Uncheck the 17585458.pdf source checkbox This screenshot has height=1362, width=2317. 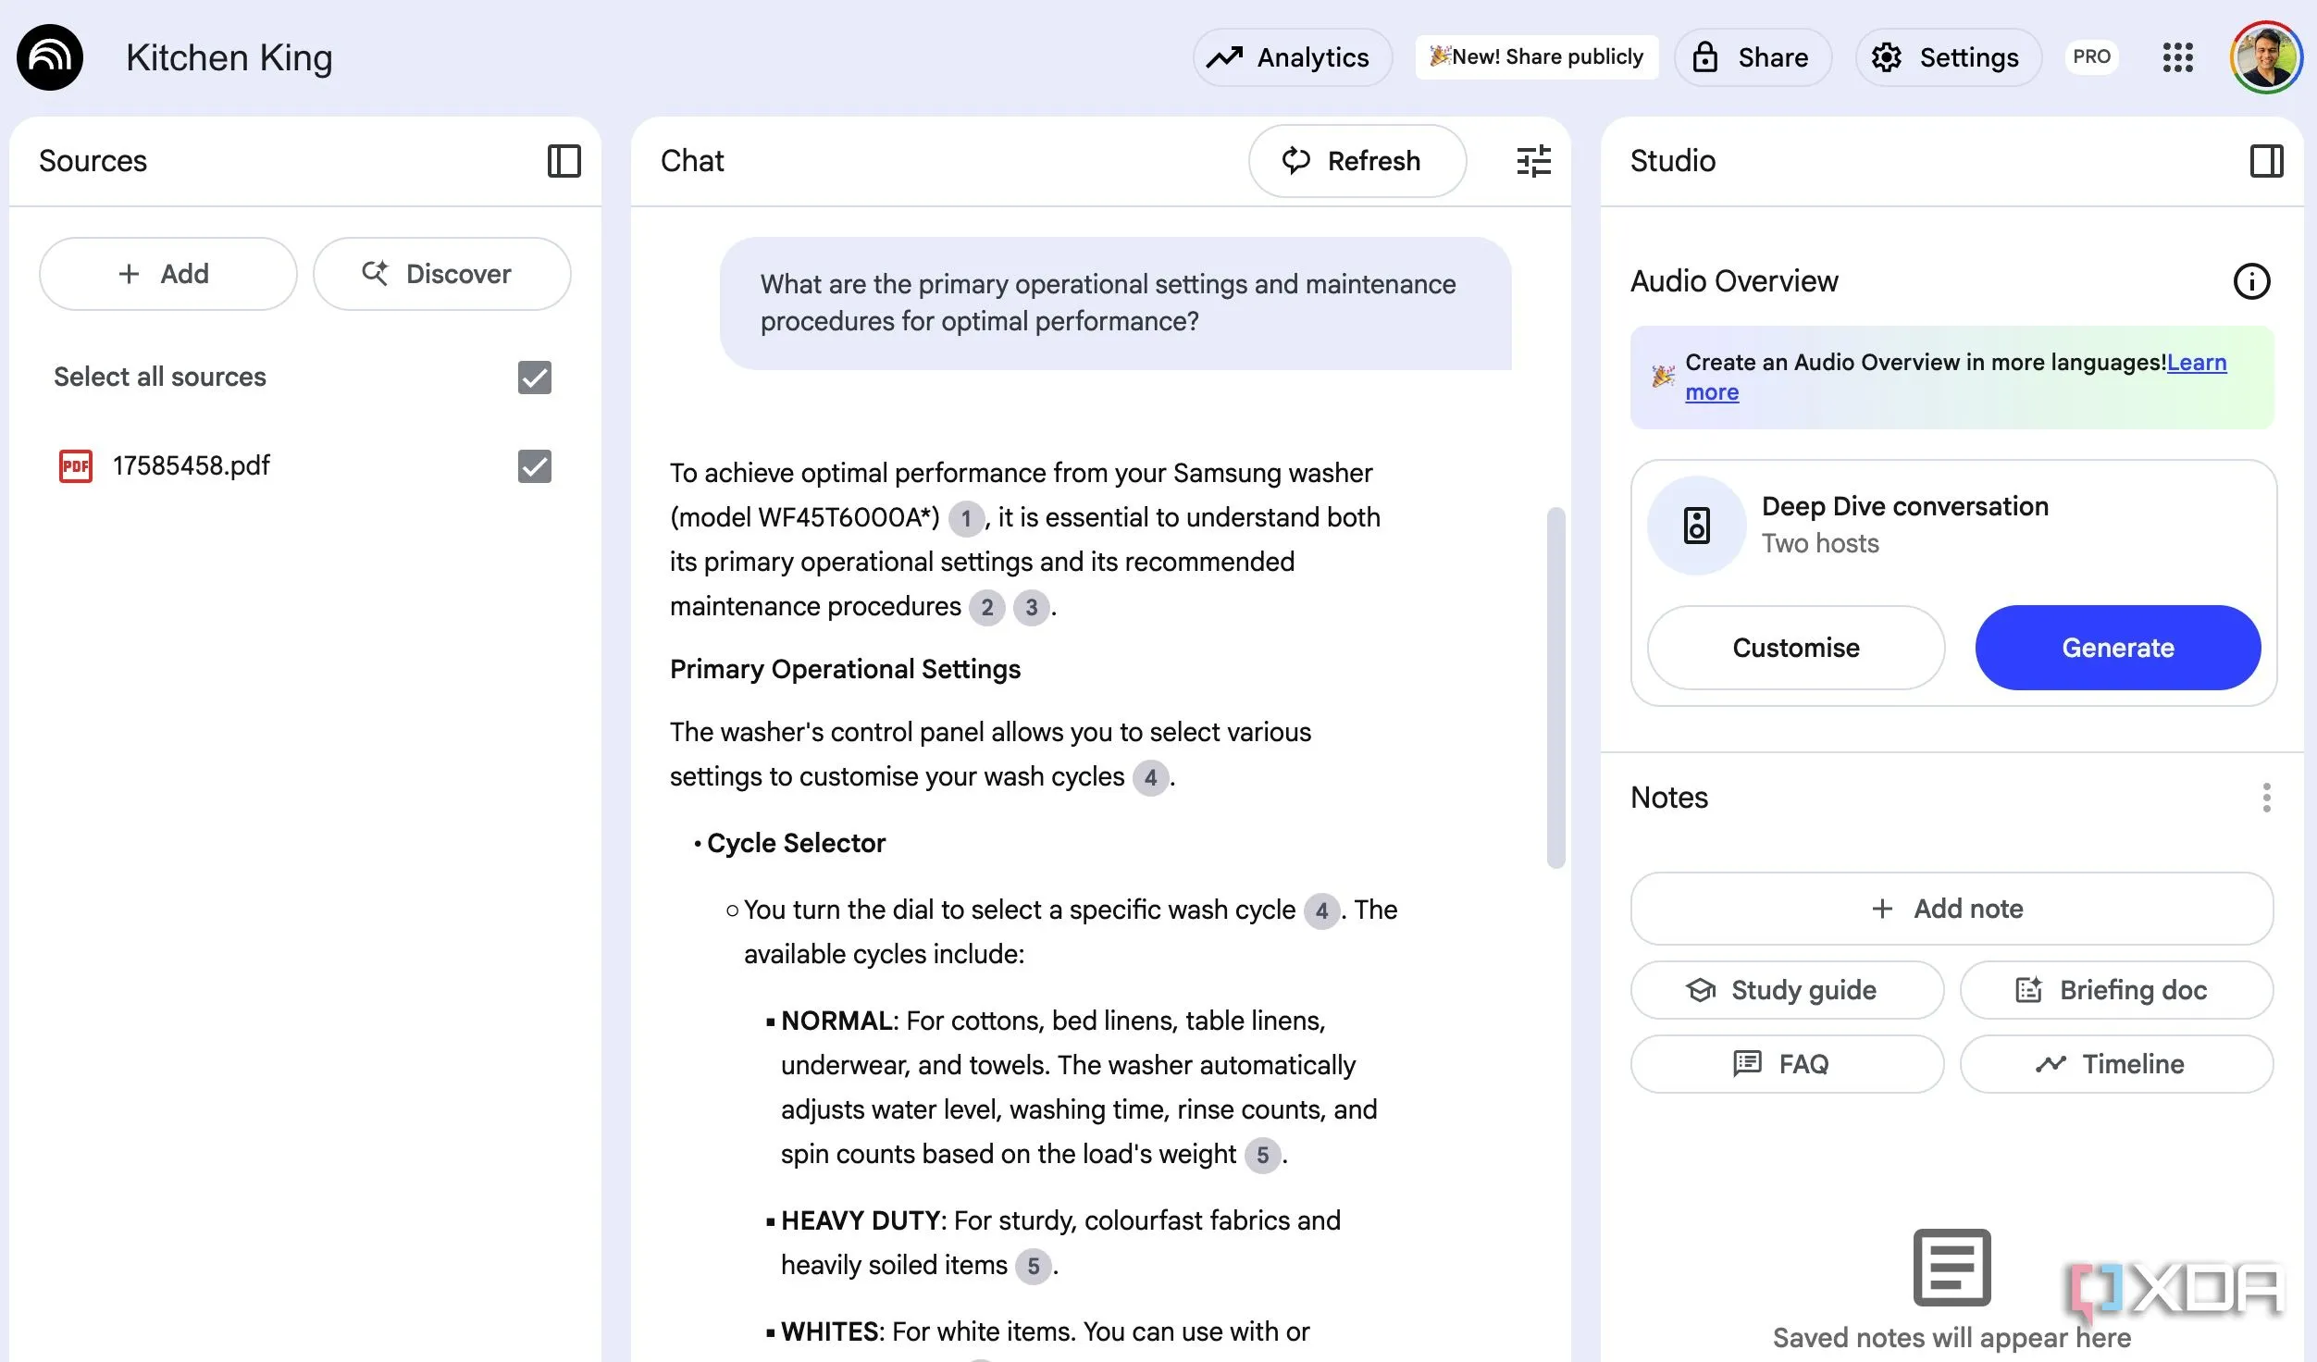tap(534, 466)
